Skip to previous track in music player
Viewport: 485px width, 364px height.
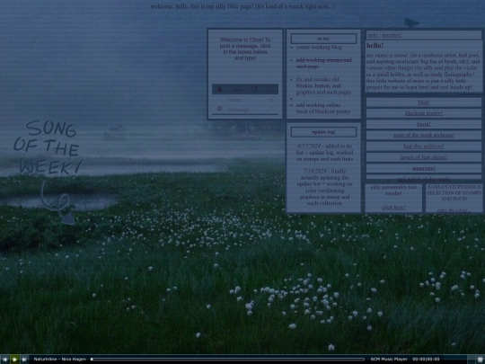pos(4,360)
